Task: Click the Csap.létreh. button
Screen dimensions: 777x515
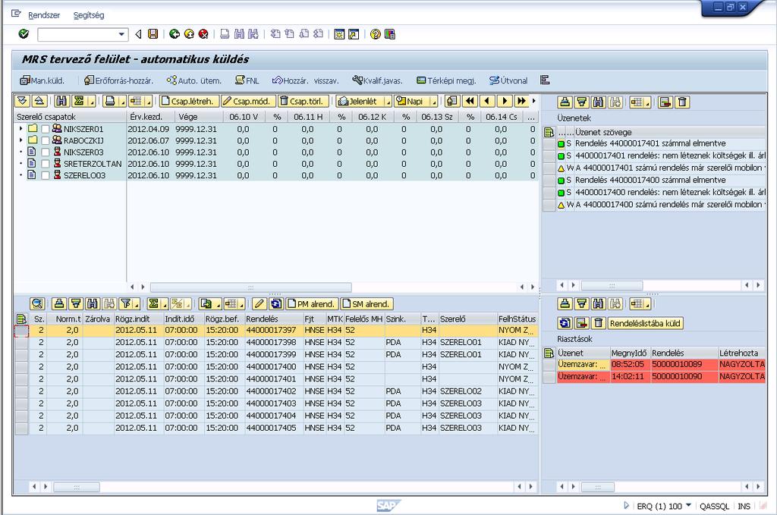Action: (x=189, y=102)
